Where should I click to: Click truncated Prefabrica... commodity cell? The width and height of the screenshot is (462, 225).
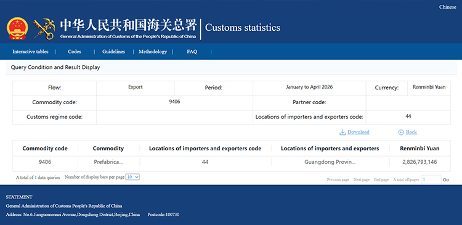click(x=108, y=162)
